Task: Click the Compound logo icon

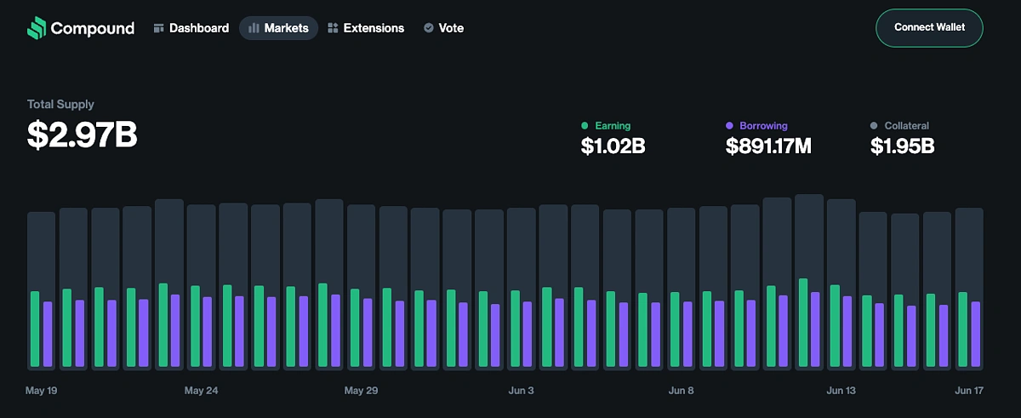Action: [36, 28]
